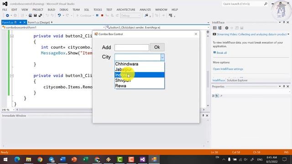Open the DEBUG menu
Viewport: 292px width, 164px height.
click(x=64, y=10)
